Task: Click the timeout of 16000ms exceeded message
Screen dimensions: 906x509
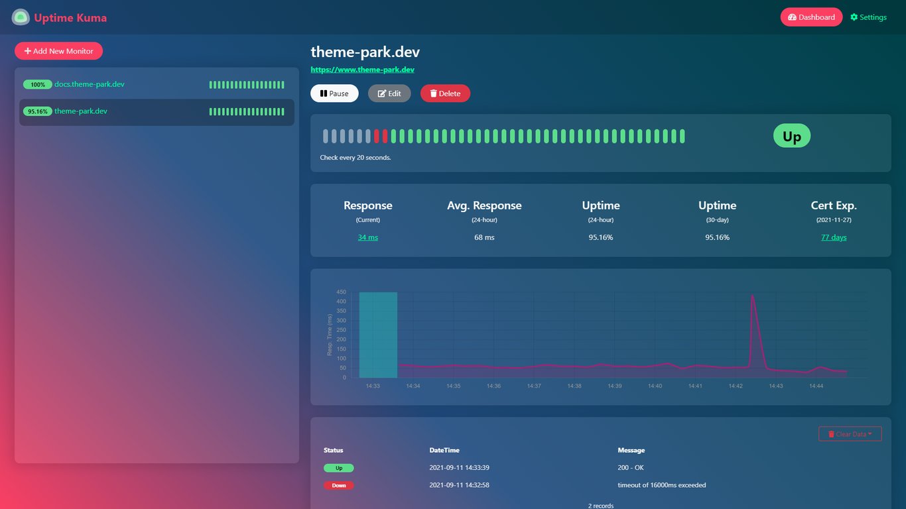Action: click(662, 485)
